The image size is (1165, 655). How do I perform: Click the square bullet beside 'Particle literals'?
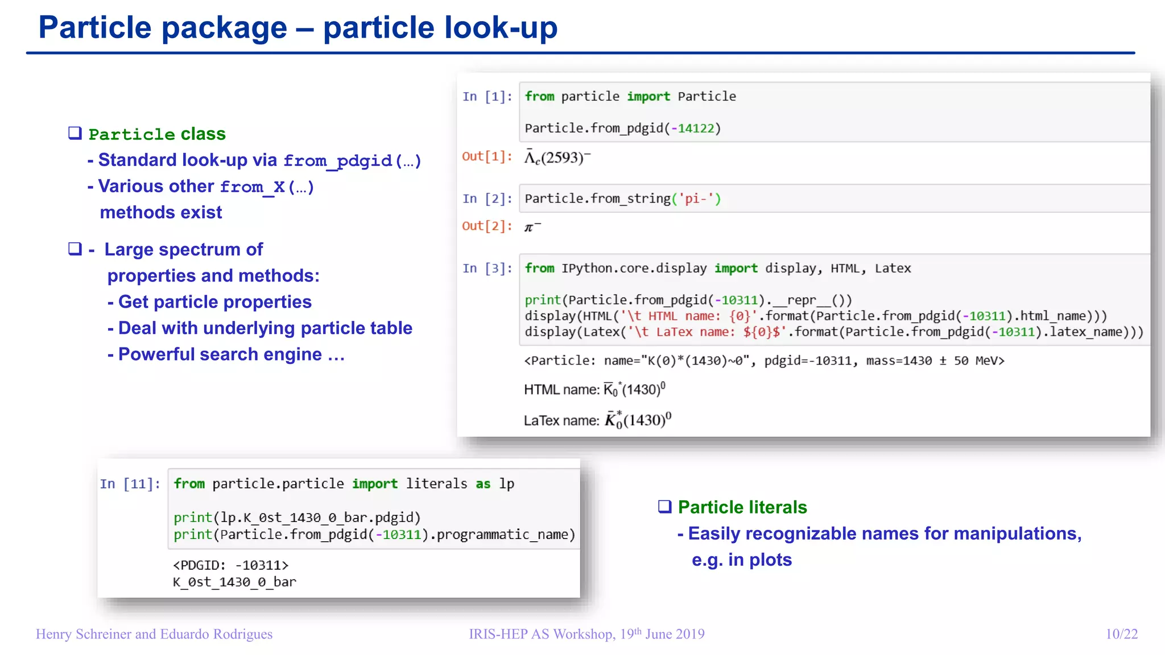point(665,507)
